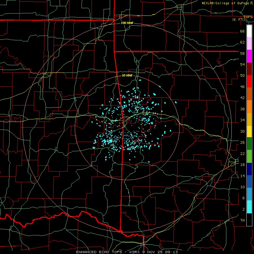Screen dimensions: 254x254
Task: Click the NEXLAB-College of DuPage text
Action: click(225, 3)
